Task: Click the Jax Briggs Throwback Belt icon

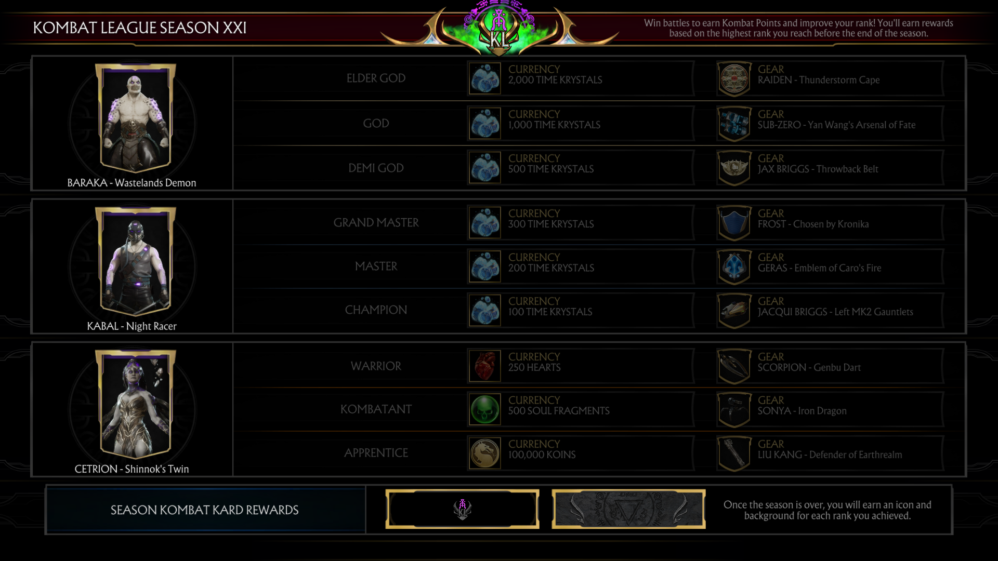Action: 734,168
